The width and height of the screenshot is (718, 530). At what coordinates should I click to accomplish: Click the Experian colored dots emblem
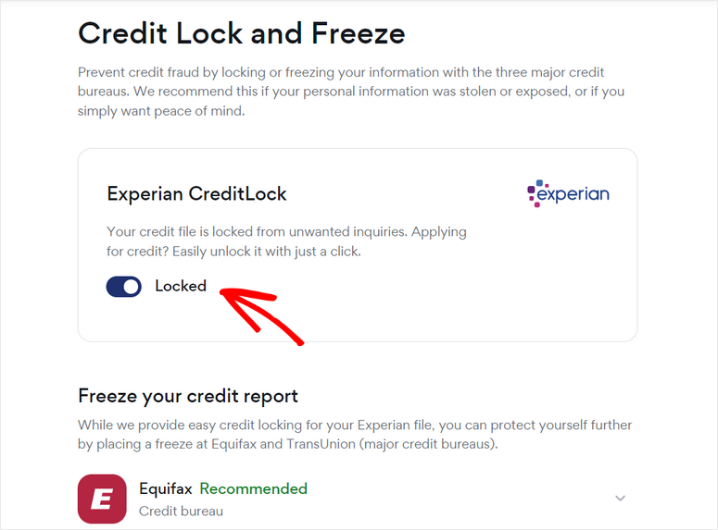pyautogui.click(x=533, y=193)
